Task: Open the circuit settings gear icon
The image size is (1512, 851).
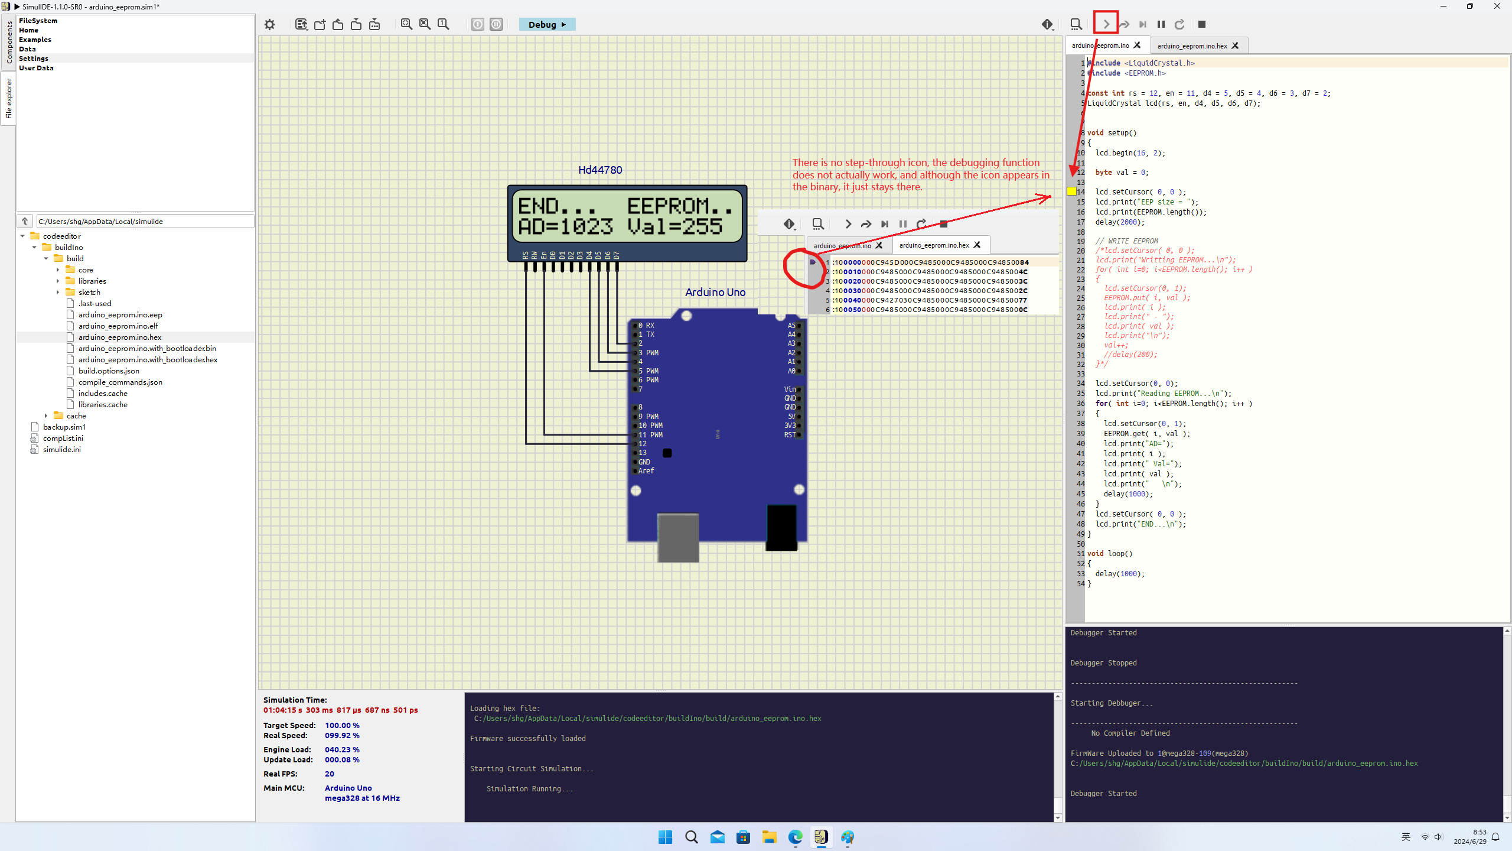Action: tap(269, 24)
